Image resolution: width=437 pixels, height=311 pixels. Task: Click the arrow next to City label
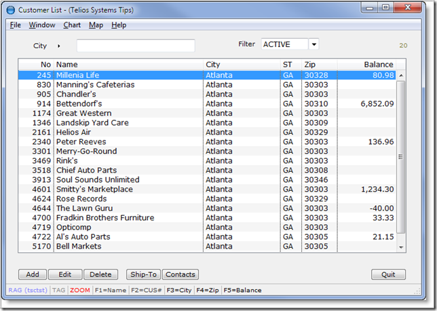click(x=59, y=46)
